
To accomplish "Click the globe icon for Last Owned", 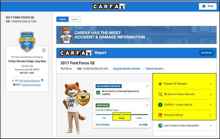I will click(160, 126).
